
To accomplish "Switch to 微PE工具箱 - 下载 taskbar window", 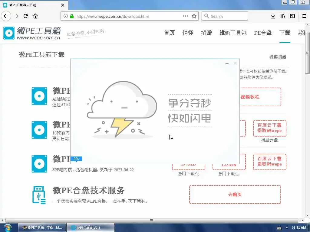I will (42, 228).
